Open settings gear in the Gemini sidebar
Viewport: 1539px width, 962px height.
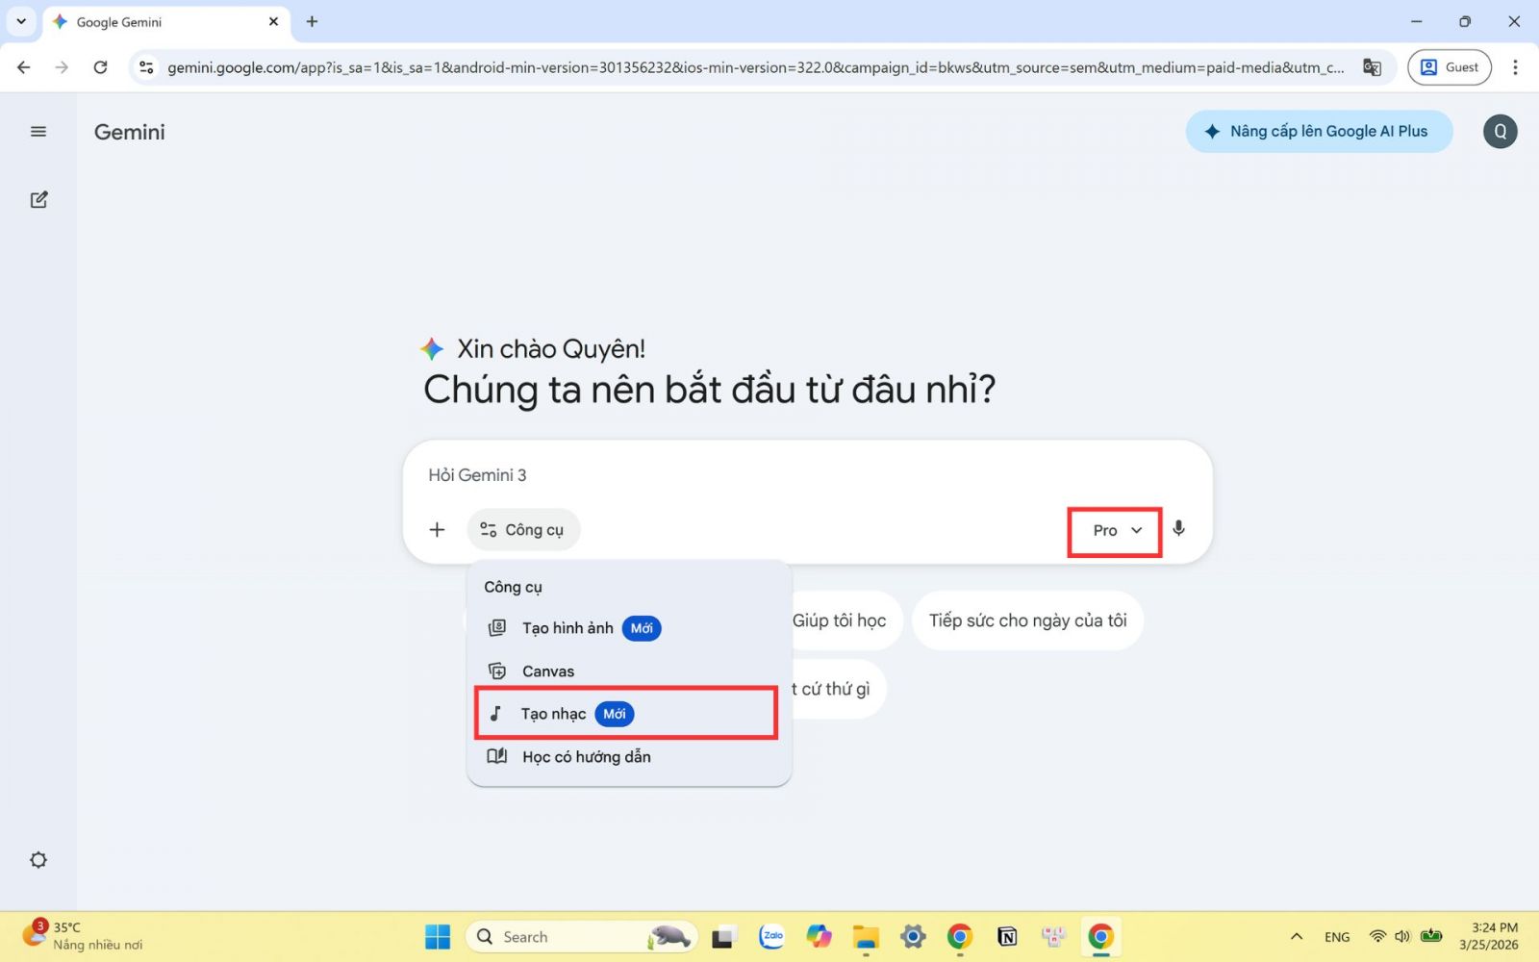(x=38, y=860)
